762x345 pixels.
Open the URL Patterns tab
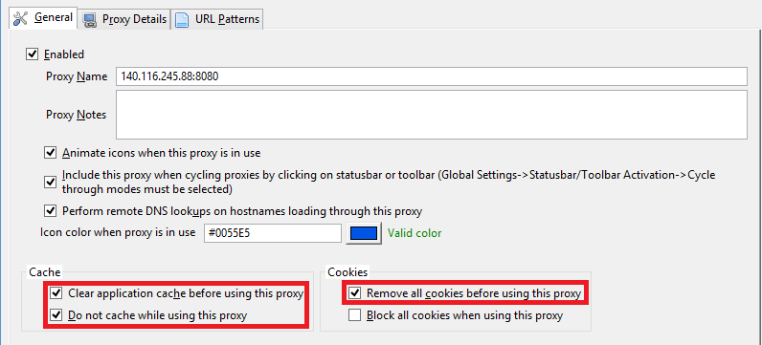tap(217, 19)
